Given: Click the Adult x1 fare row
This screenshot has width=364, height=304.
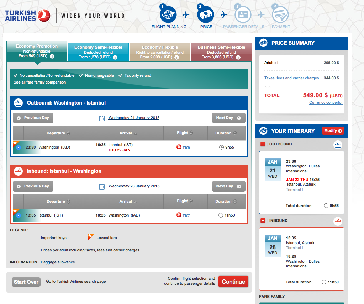Looking at the screenshot, I should point(301,63).
